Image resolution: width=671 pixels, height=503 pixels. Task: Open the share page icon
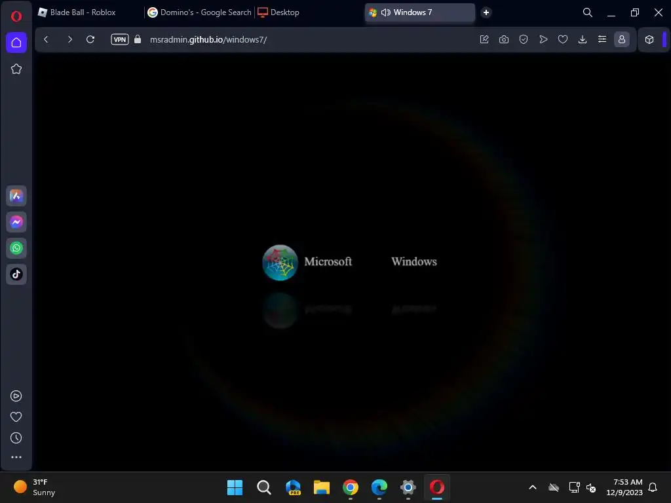point(484,39)
